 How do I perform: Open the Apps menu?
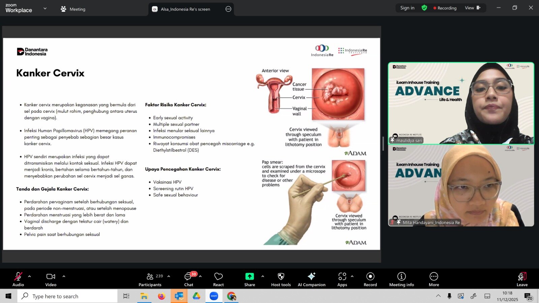[342, 279]
